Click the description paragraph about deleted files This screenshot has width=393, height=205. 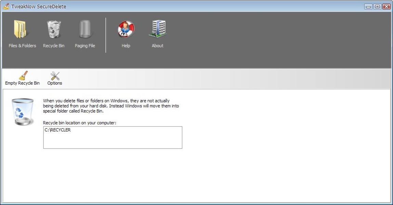(111, 106)
